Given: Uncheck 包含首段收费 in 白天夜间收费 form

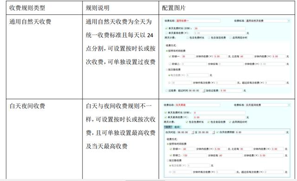Looking at the screenshot, I should point(208,122).
